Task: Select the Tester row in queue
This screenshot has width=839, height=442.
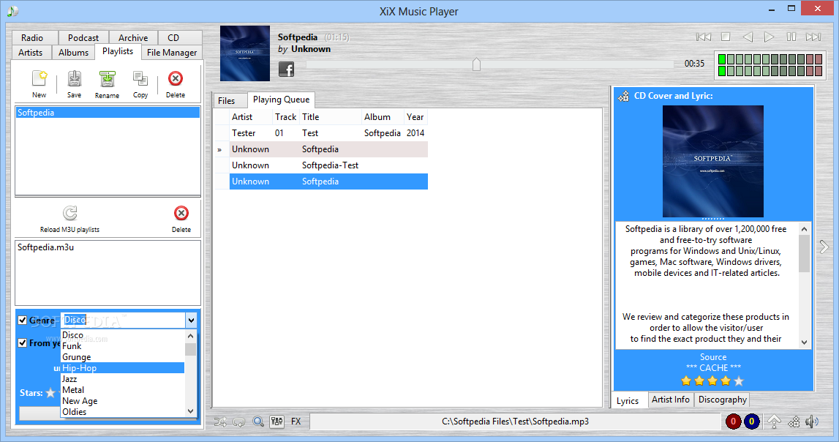Action: pos(328,133)
